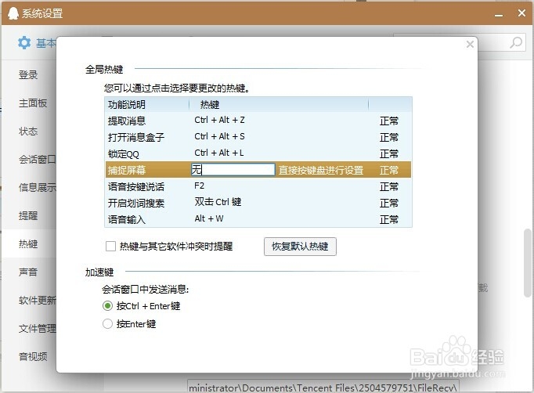Image resolution: width=534 pixels, height=393 pixels.
Task: Click the settings window vertical scrollbar
Action: click(x=528, y=263)
